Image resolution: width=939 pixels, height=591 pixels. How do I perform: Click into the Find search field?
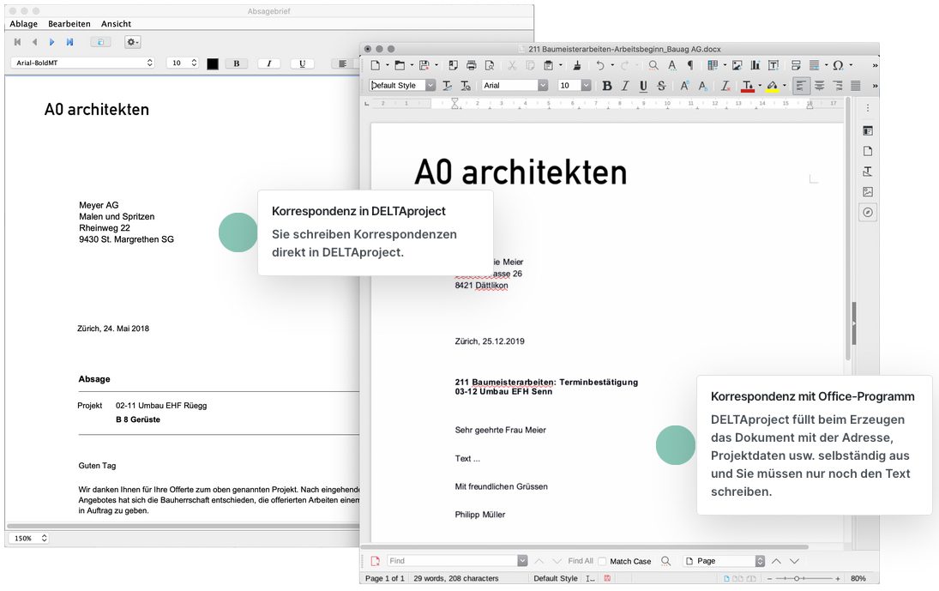coord(451,561)
